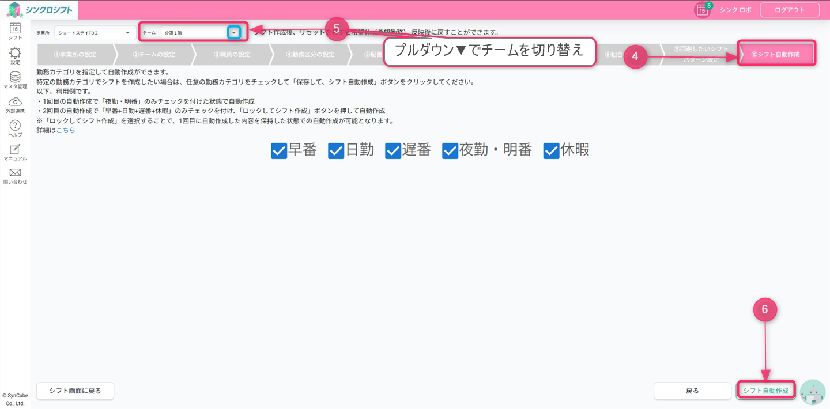Open 外部連携 cloud icon

tap(15, 102)
